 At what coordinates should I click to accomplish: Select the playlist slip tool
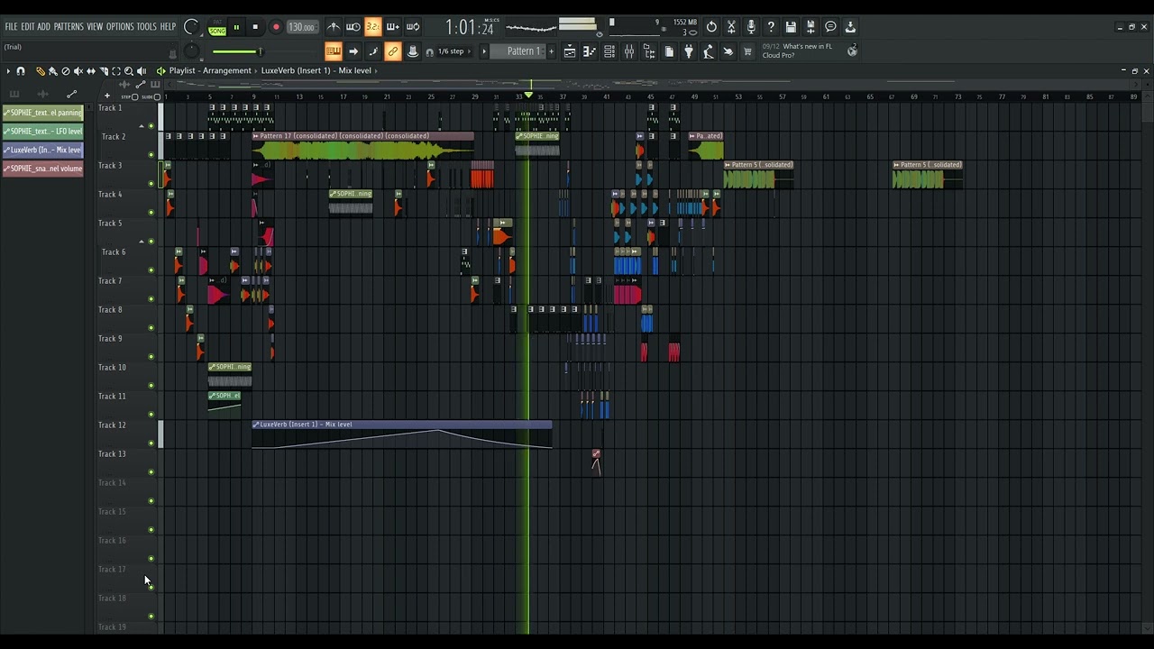(90, 70)
